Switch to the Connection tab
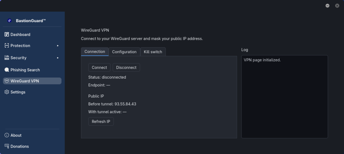Viewport: 344px width, 154px height. tap(95, 52)
